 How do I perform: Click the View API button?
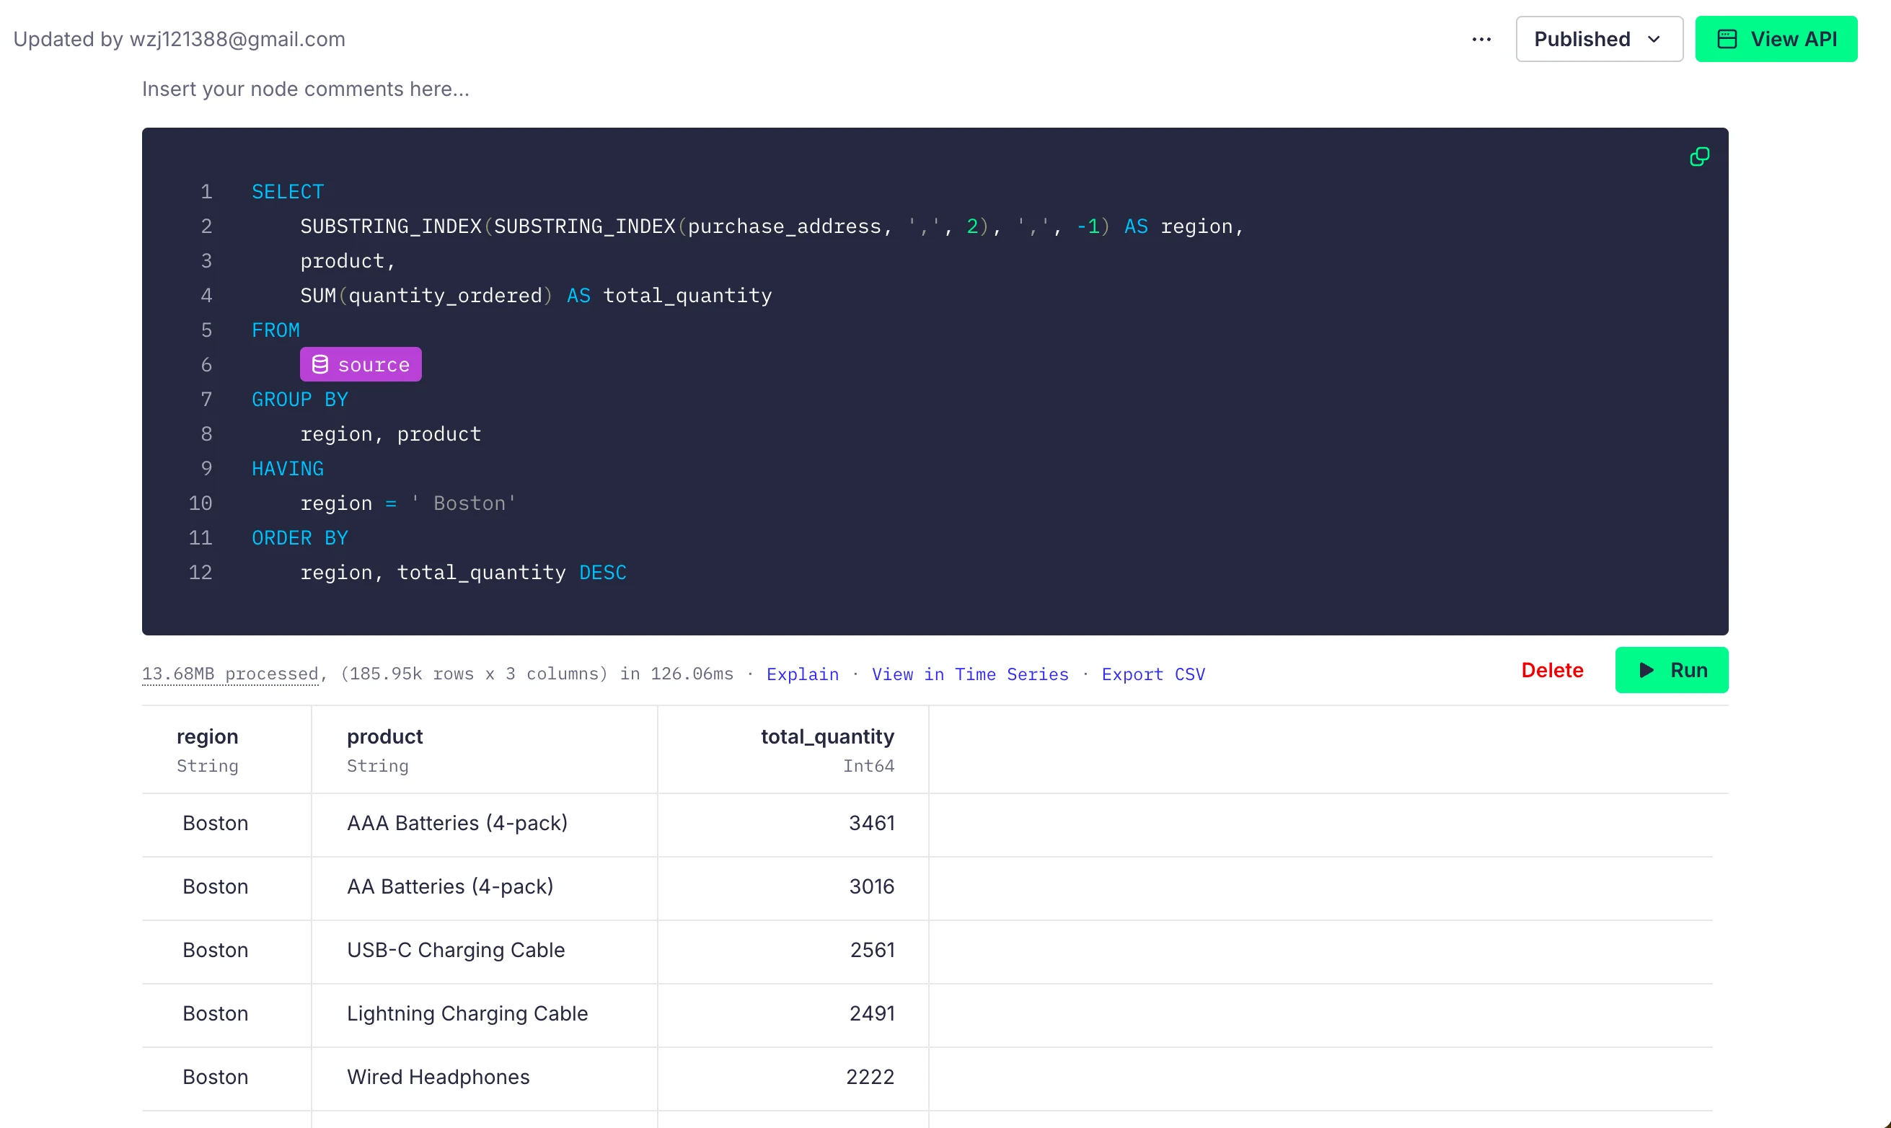pyautogui.click(x=1776, y=40)
